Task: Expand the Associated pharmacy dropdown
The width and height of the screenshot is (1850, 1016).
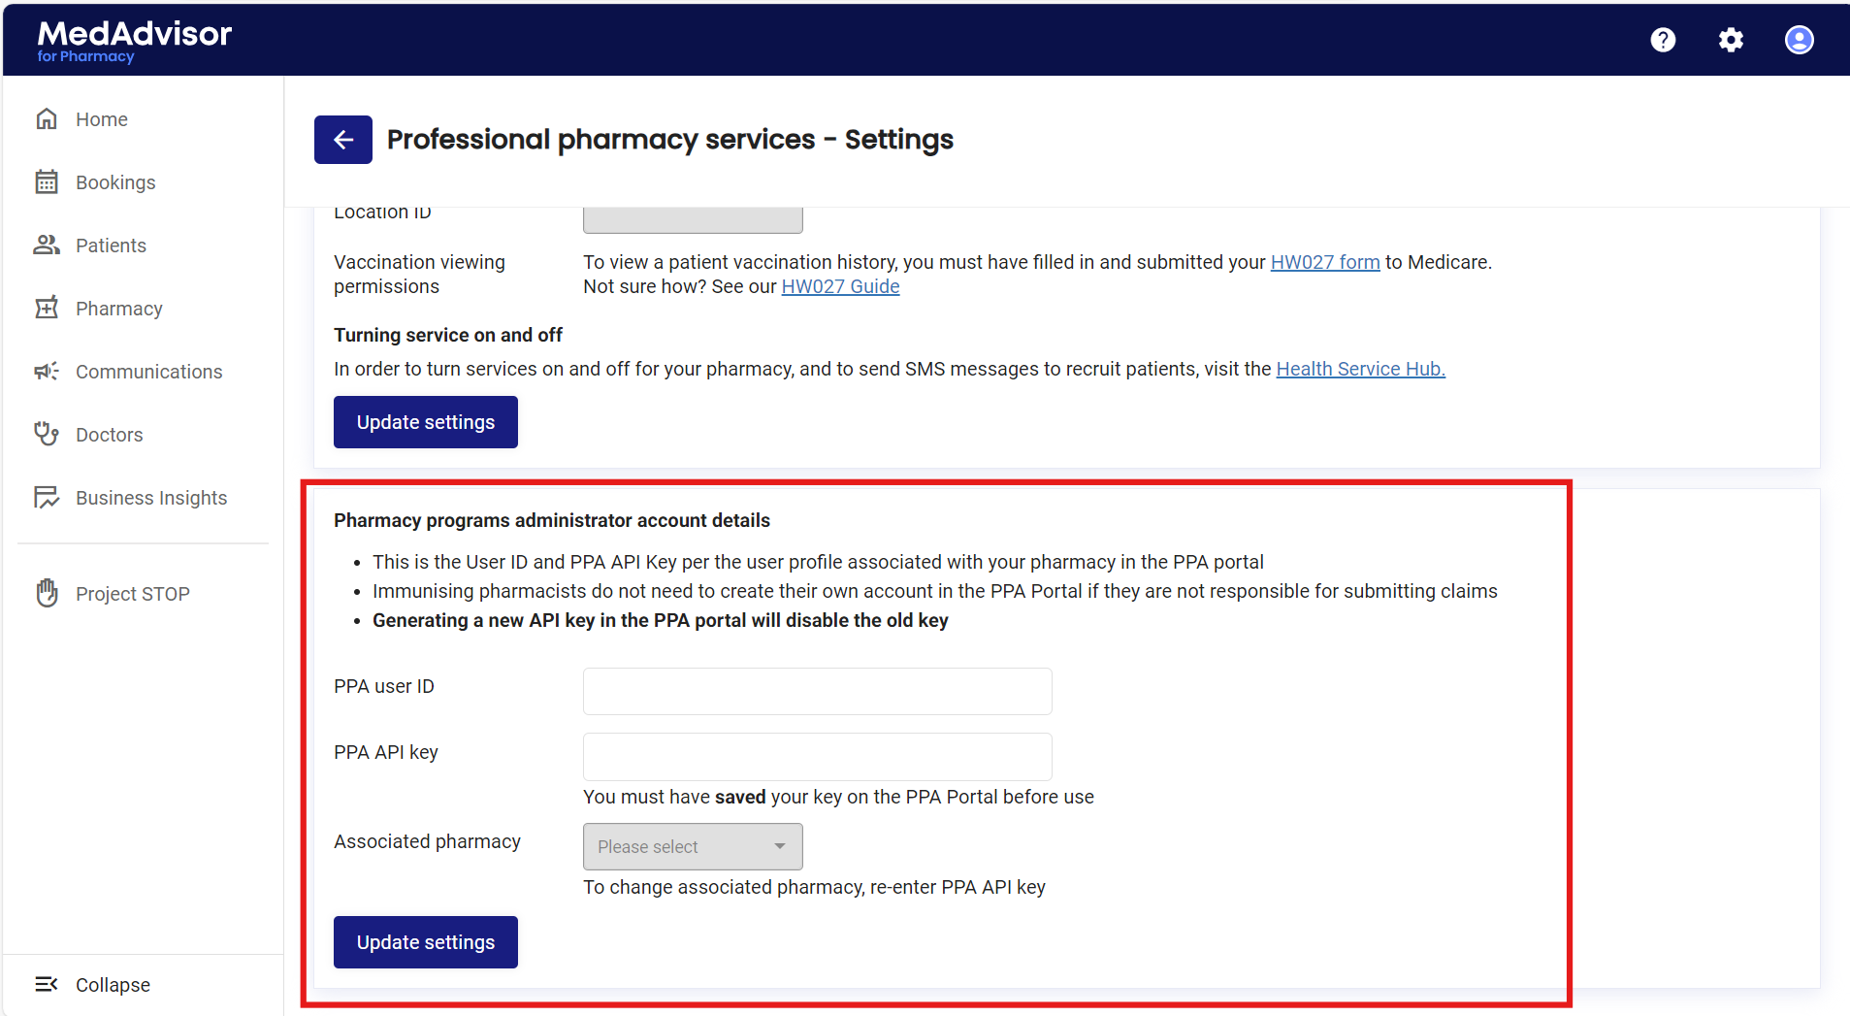Action: [692, 846]
